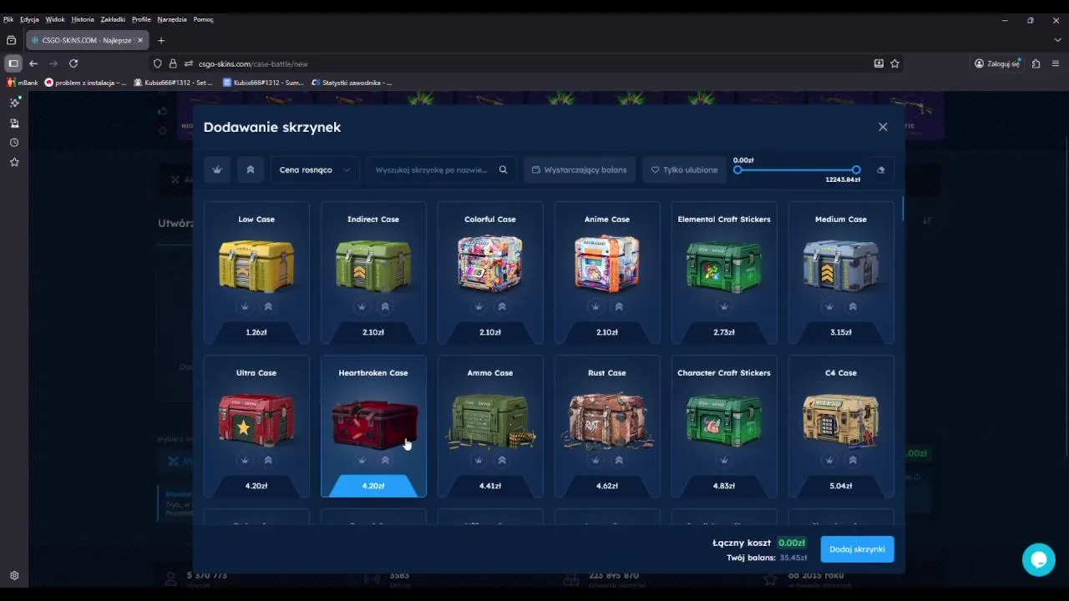Close the Dodawanie skrzynek dialog
Screen dimensions: 1069x601
(x=883, y=127)
